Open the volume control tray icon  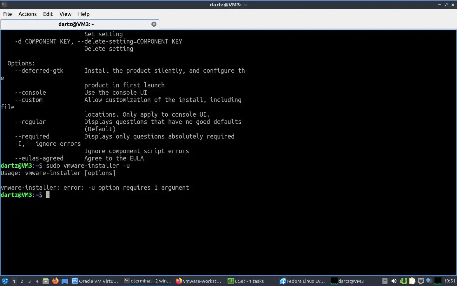pyautogui.click(x=394, y=281)
